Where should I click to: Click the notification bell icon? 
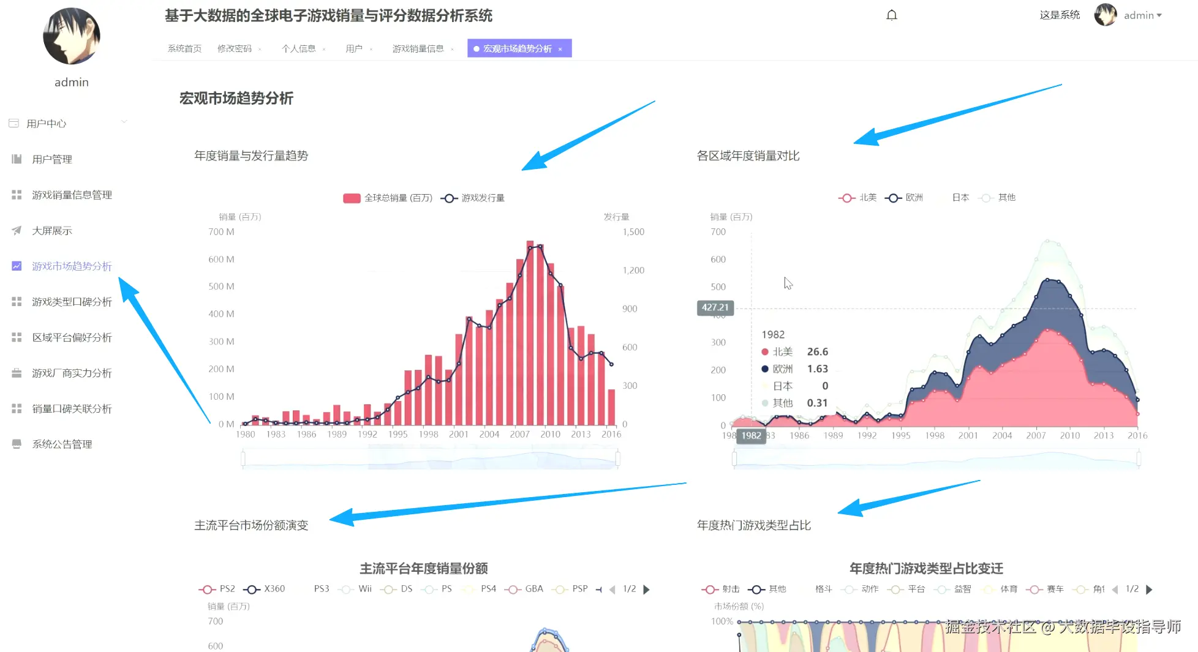892,15
